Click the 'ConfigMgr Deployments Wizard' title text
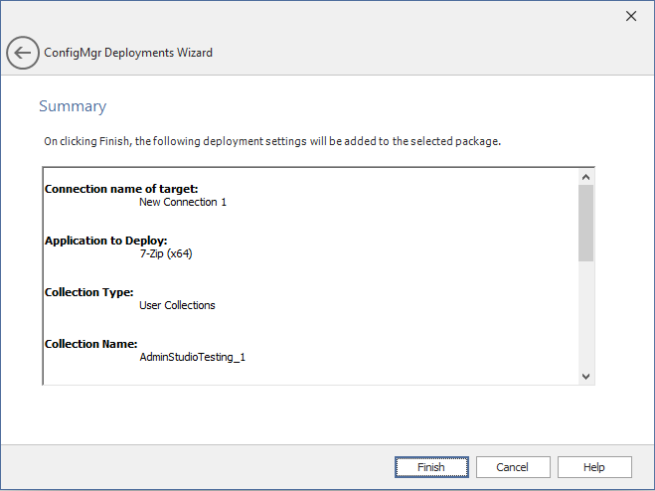 128,53
